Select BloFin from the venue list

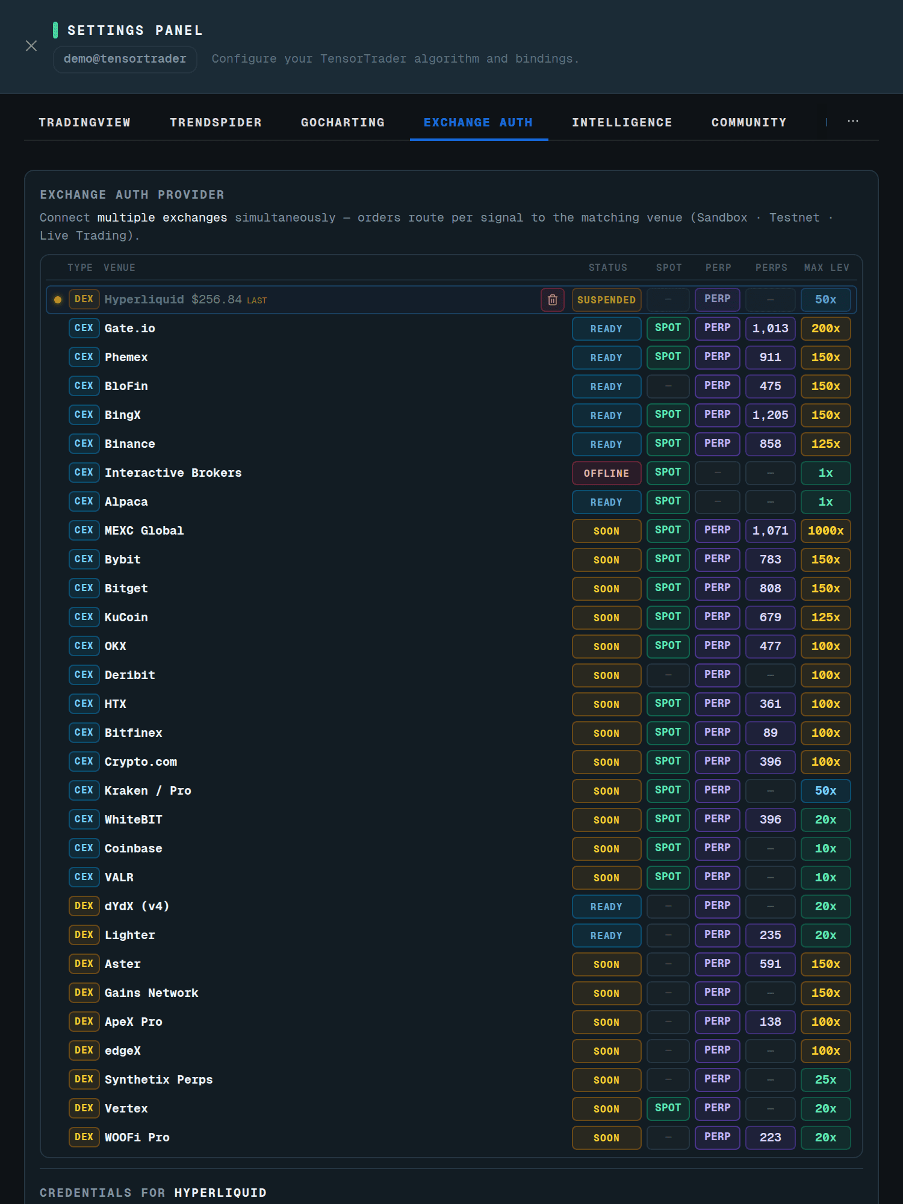[x=451, y=386]
